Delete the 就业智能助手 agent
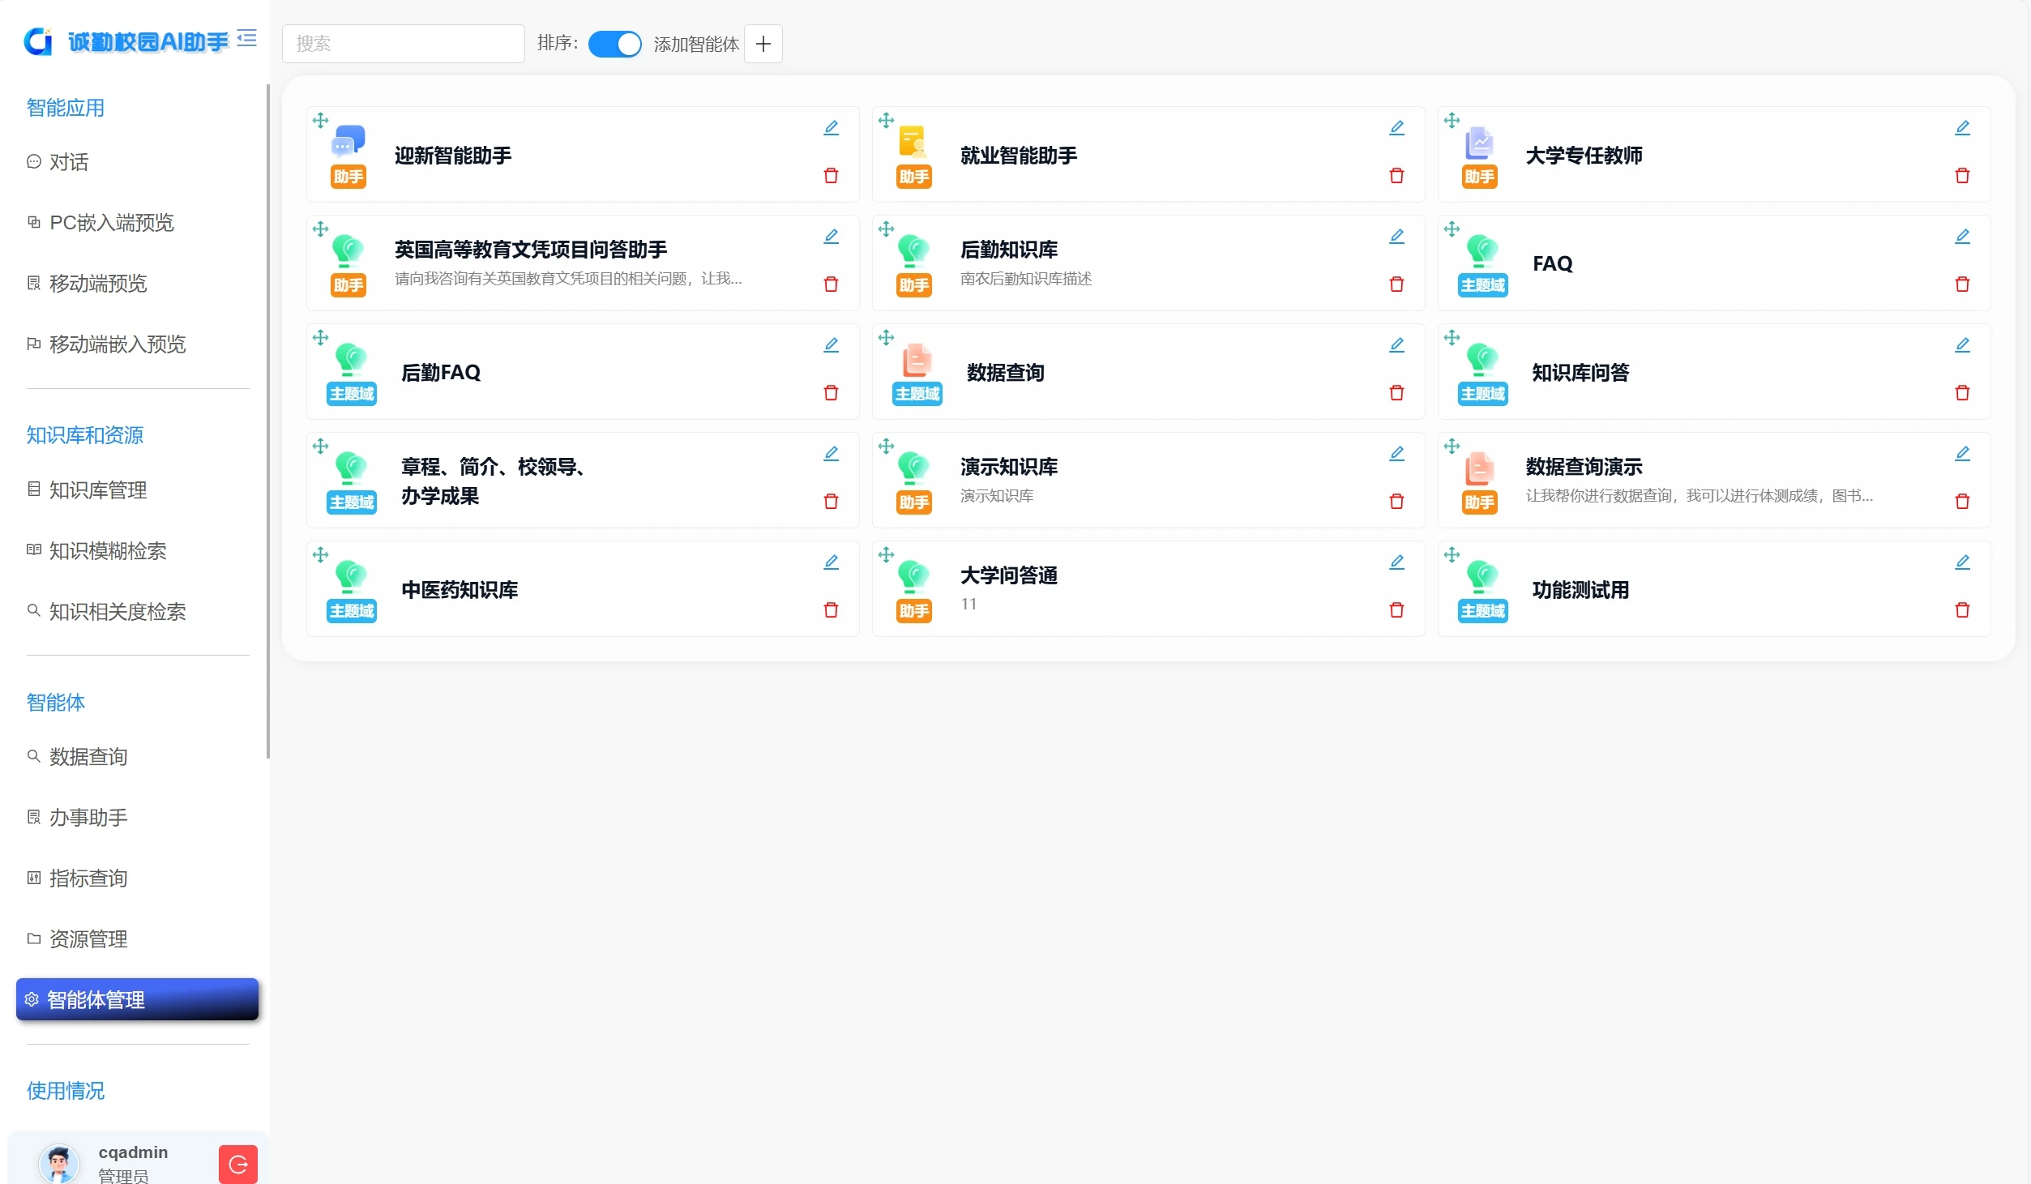The width and height of the screenshot is (2031, 1184). point(1396,175)
